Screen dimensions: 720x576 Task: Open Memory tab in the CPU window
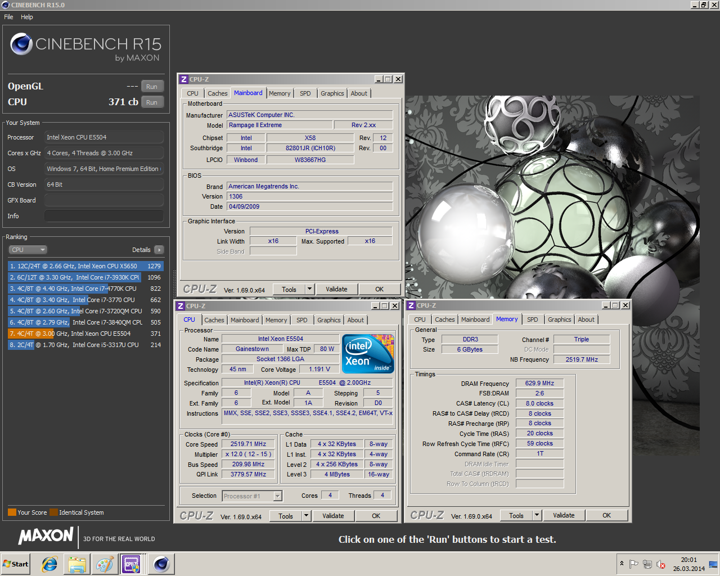pos(276,320)
